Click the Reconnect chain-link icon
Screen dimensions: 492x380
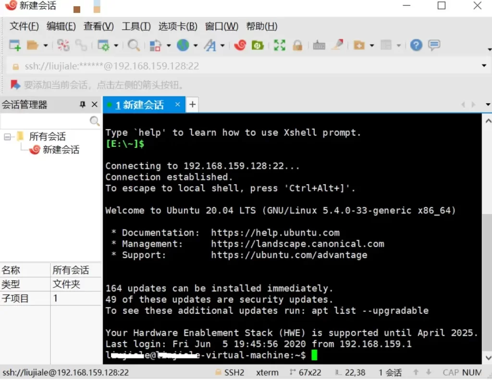coord(81,46)
